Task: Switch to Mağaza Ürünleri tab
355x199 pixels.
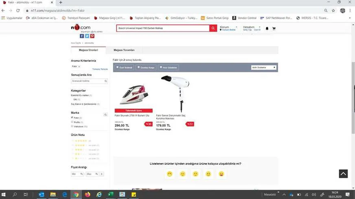Action: pyautogui.click(x=88, y=50)
